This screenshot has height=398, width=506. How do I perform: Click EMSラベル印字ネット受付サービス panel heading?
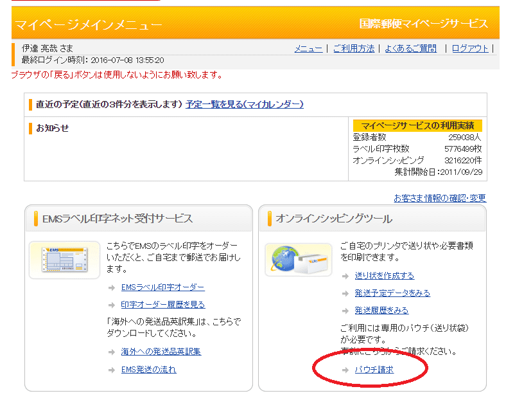tap(118, 219)
